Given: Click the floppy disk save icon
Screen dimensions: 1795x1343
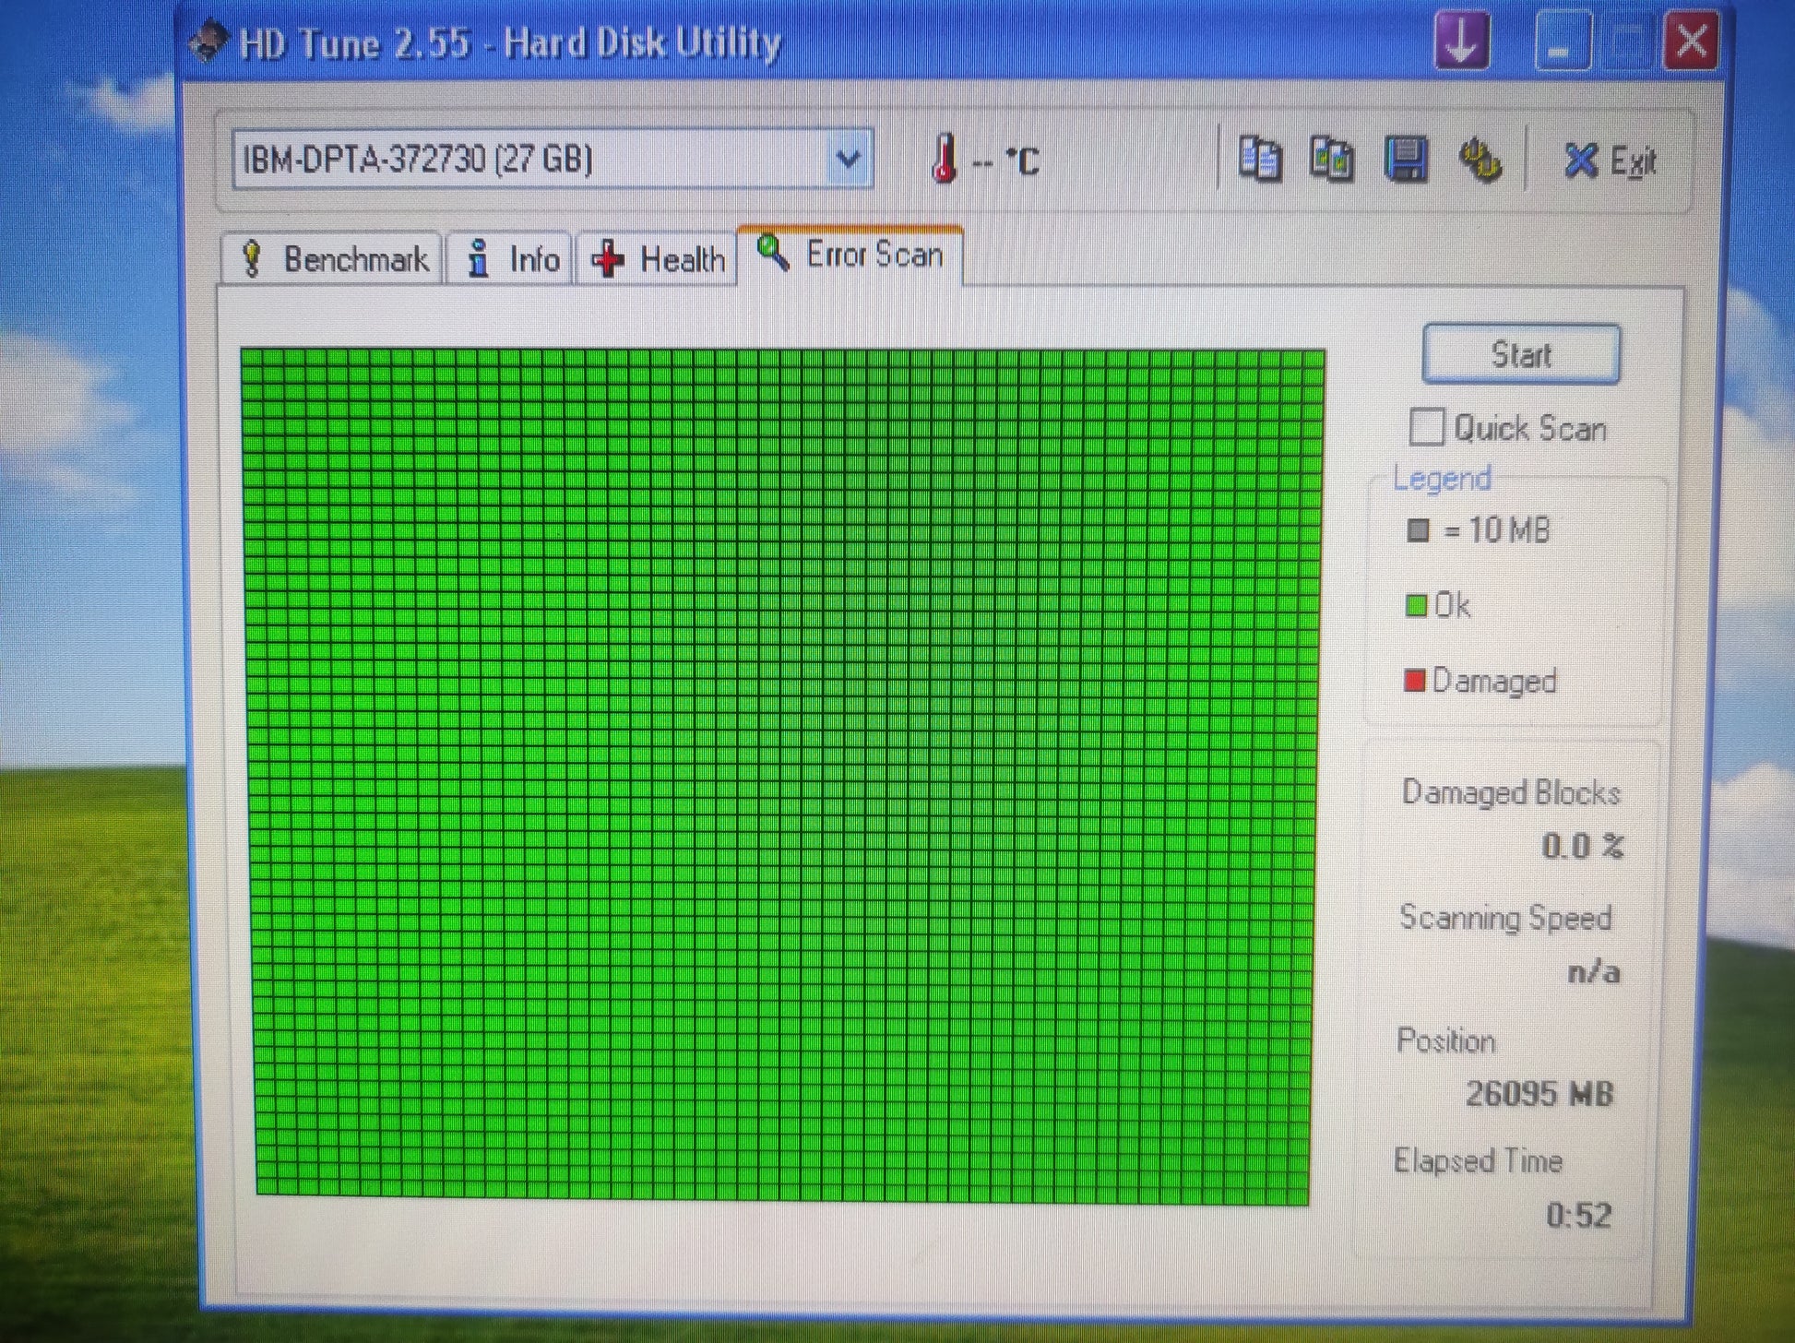Looking at the screenshot, I should 1406,160.
